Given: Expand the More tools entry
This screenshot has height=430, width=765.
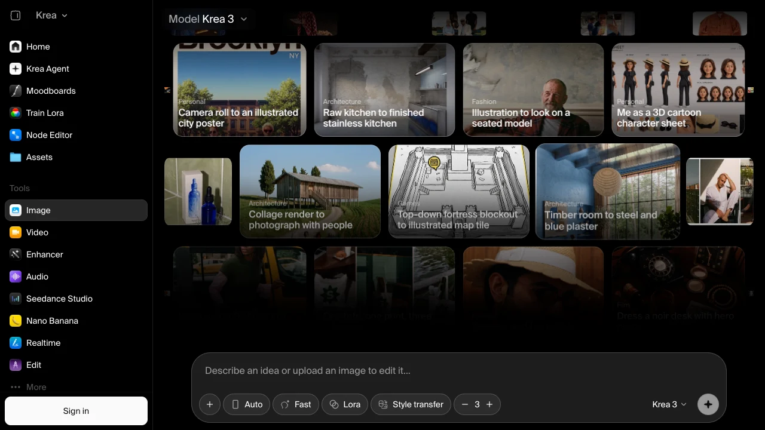Looking at the screenshot, I should pos(76,387).
